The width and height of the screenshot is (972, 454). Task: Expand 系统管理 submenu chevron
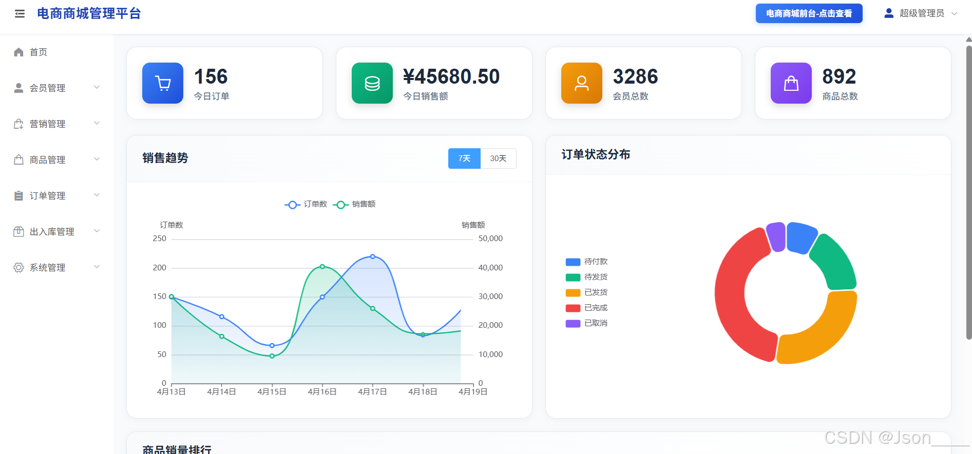click(x=97, y=267)
